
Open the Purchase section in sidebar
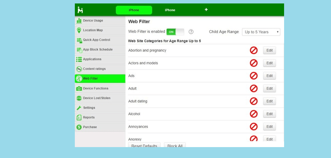click(x=100, y=127)
